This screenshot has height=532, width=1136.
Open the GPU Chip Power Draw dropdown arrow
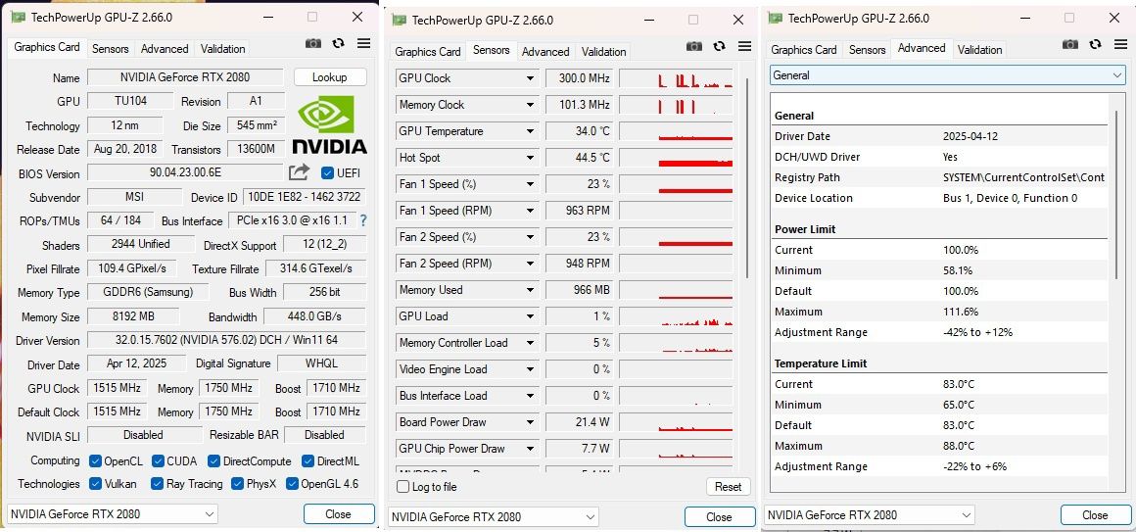(x=530, y=449)
